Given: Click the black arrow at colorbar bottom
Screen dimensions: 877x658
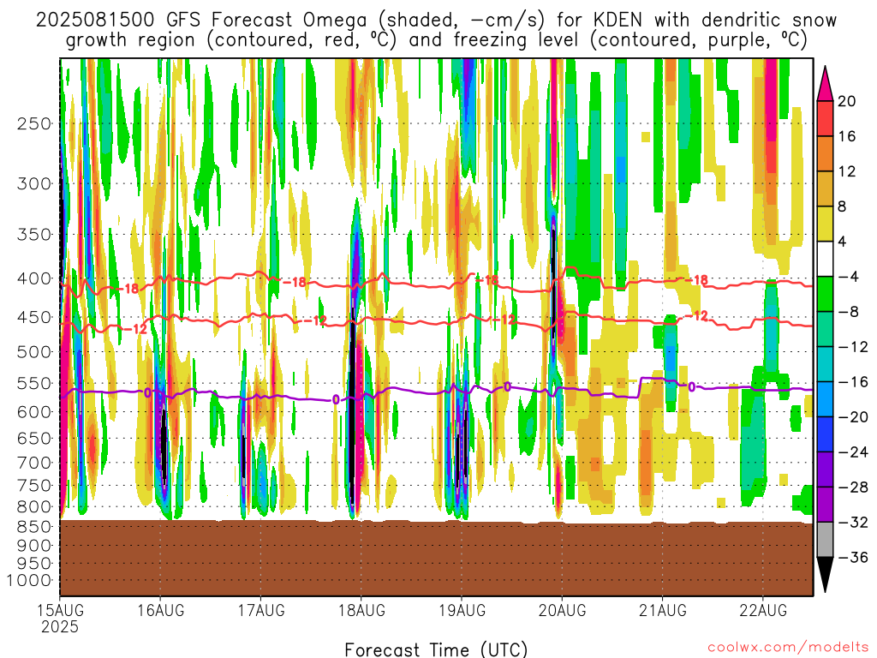Looking at the screenshot, I should [825, 575].
